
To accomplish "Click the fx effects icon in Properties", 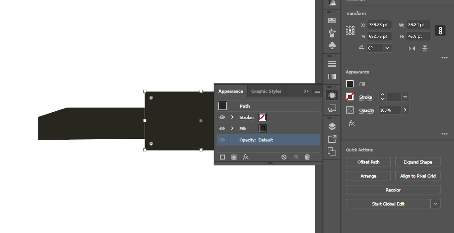I will [352, 123].
